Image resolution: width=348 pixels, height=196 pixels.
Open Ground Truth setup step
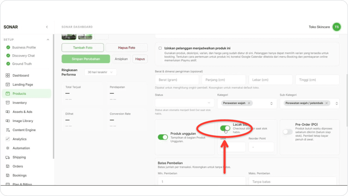click(x=22, y=64)
